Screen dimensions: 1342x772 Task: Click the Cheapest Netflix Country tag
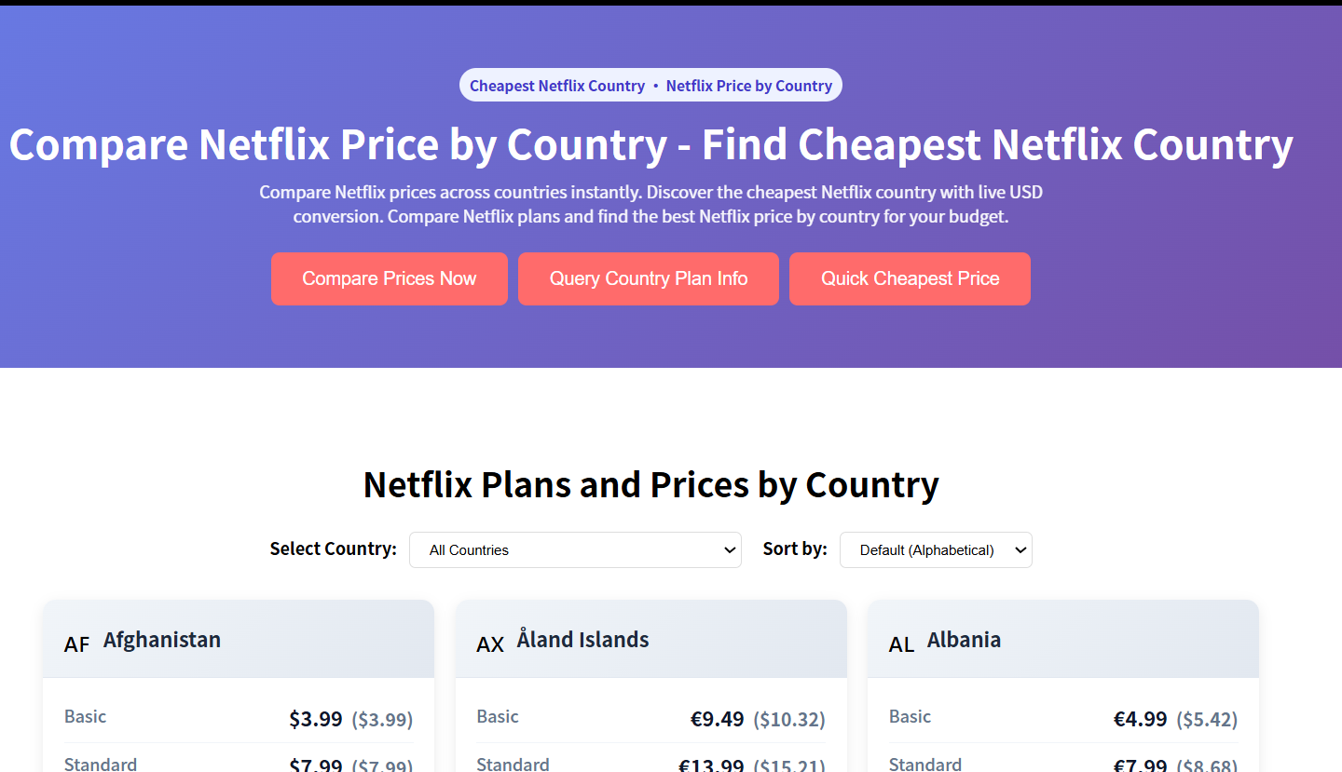point(557,86)
